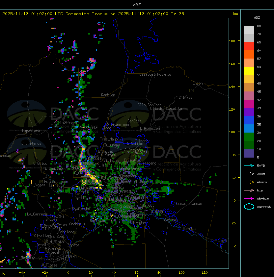Click the 'C_Guido' map label
This screenshot has width=274, height=277.
40,164
